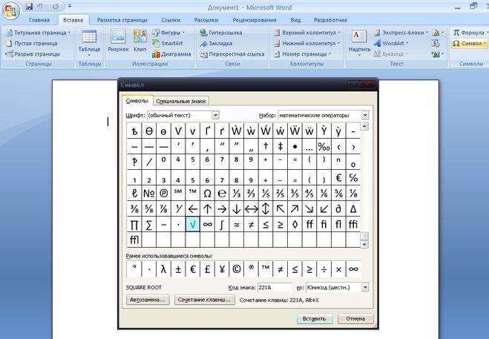Select the summation sigma symbol
489x339 pixels.
pos(149,224)
